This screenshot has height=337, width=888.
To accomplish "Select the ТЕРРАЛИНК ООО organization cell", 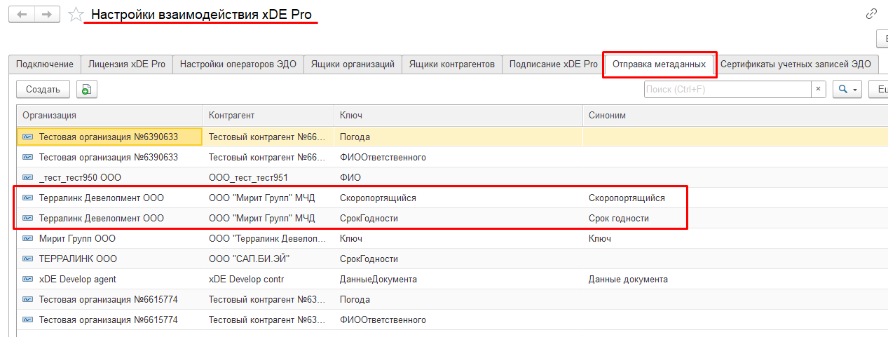I will click(x=110, y=259).
